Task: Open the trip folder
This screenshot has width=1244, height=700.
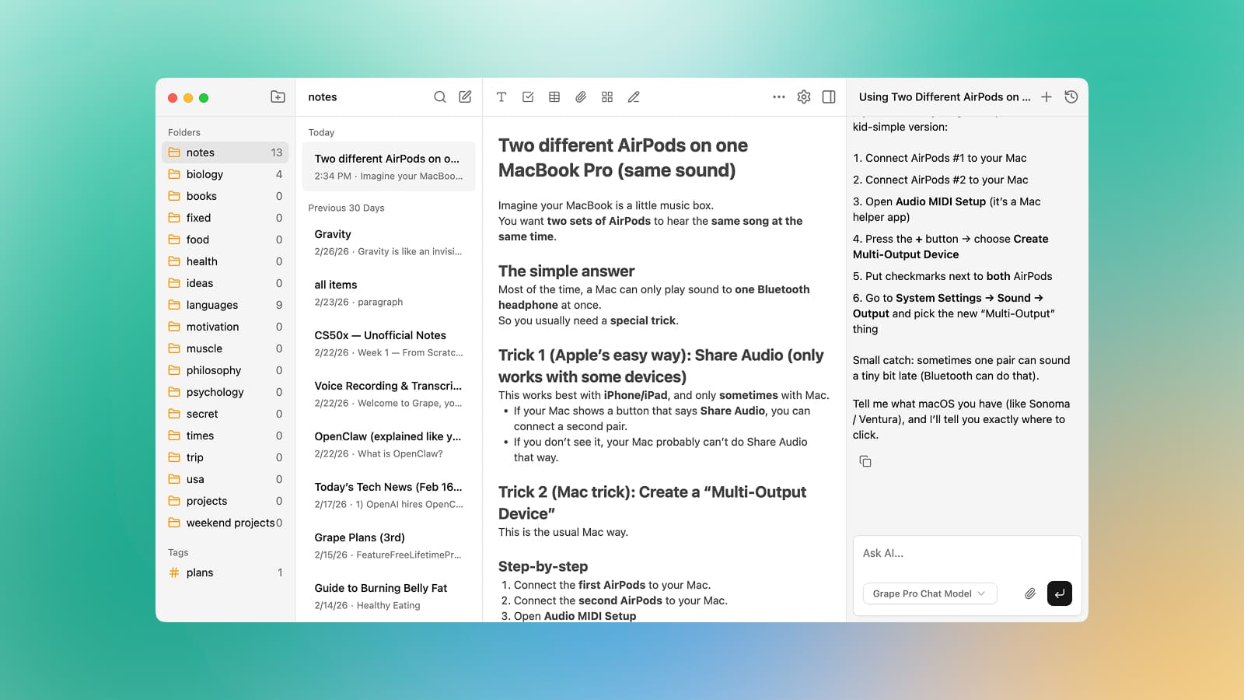Action: tap(225, 457)
